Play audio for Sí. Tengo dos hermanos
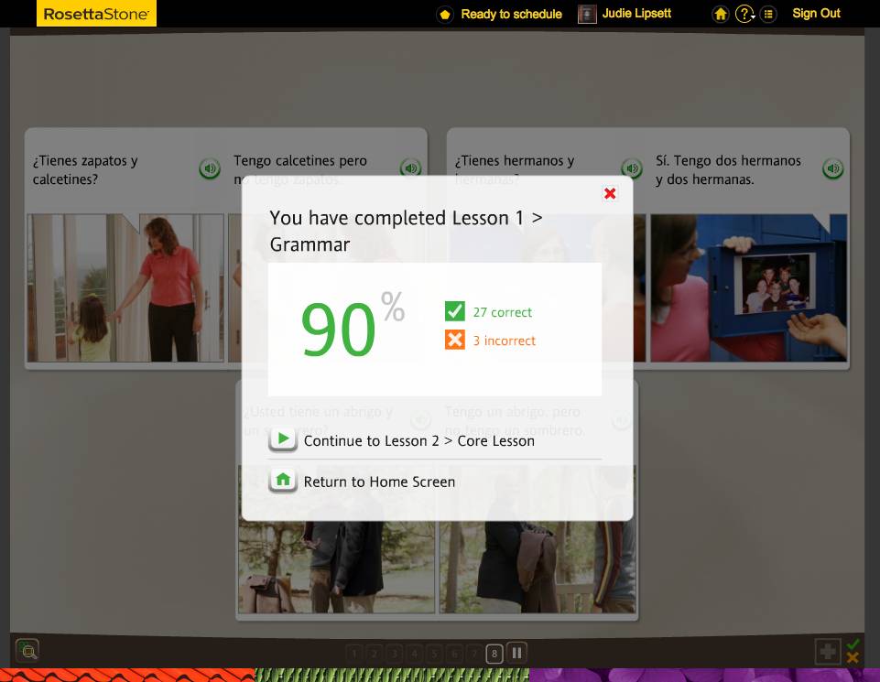Image resolution: width=880 pixels, height=682 pixels. 833,168
